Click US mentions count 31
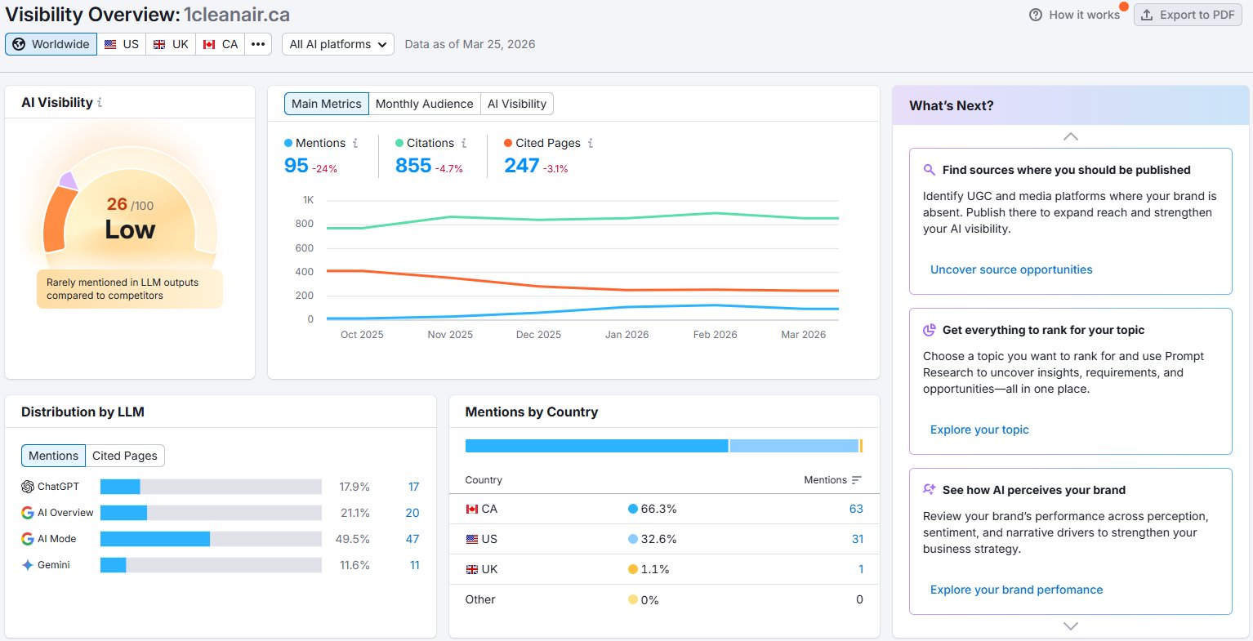 (858, 539)
